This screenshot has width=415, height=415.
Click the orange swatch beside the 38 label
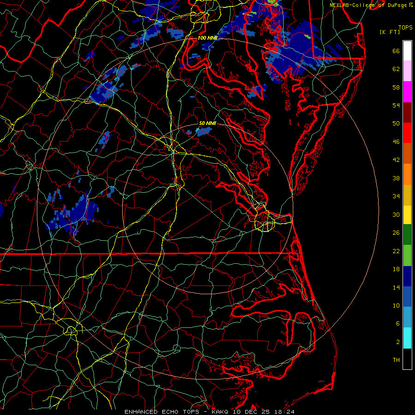(x=407, y=174)
